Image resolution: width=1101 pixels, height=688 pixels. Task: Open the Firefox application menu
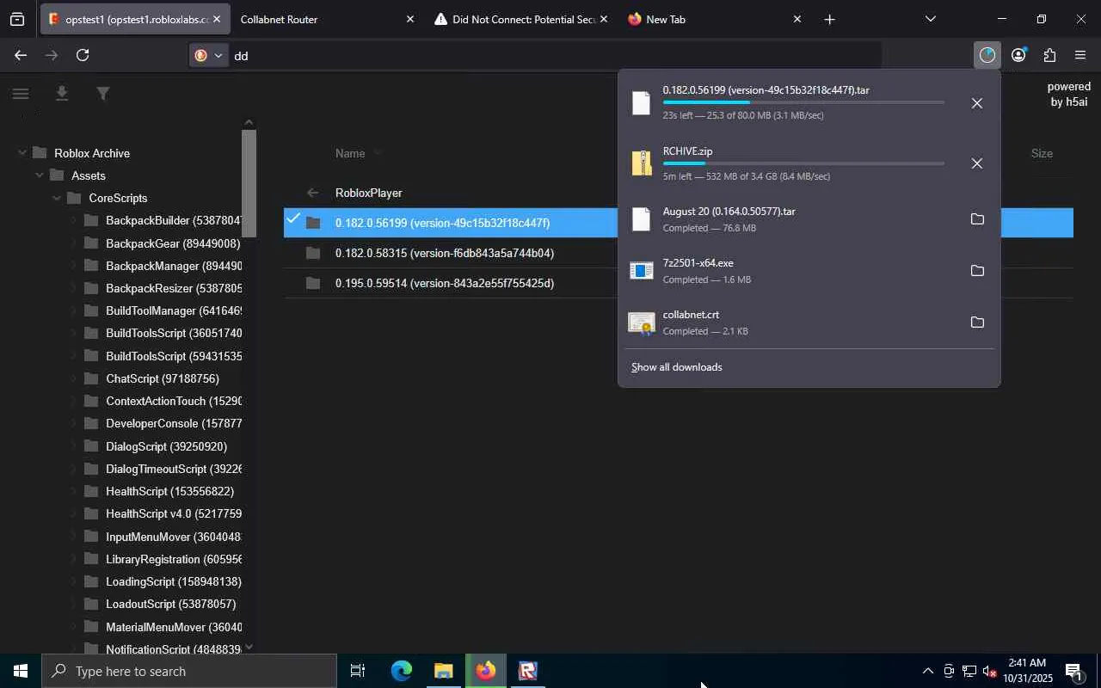1080,55
